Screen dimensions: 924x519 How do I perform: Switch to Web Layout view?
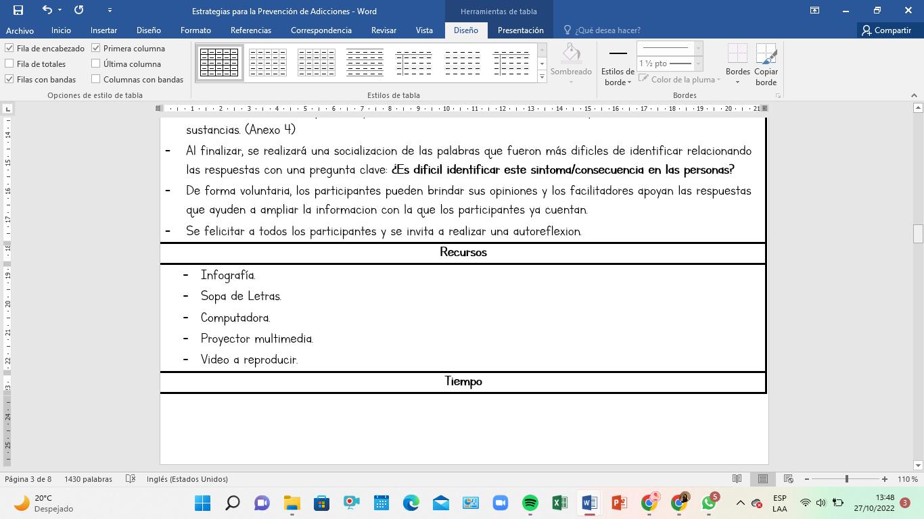788,479
